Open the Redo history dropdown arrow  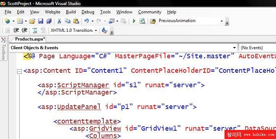click(x=105, y=21)
